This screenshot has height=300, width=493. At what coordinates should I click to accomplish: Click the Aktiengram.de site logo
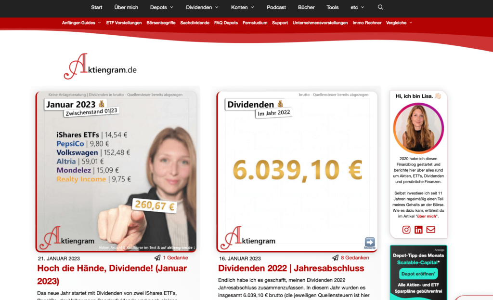[x=100, y=66]
